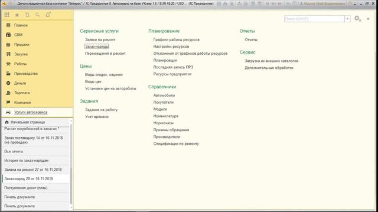Open the Закупки section
Image resolution: width=378 pixels, height=212 pixels.
click(37, 54)
